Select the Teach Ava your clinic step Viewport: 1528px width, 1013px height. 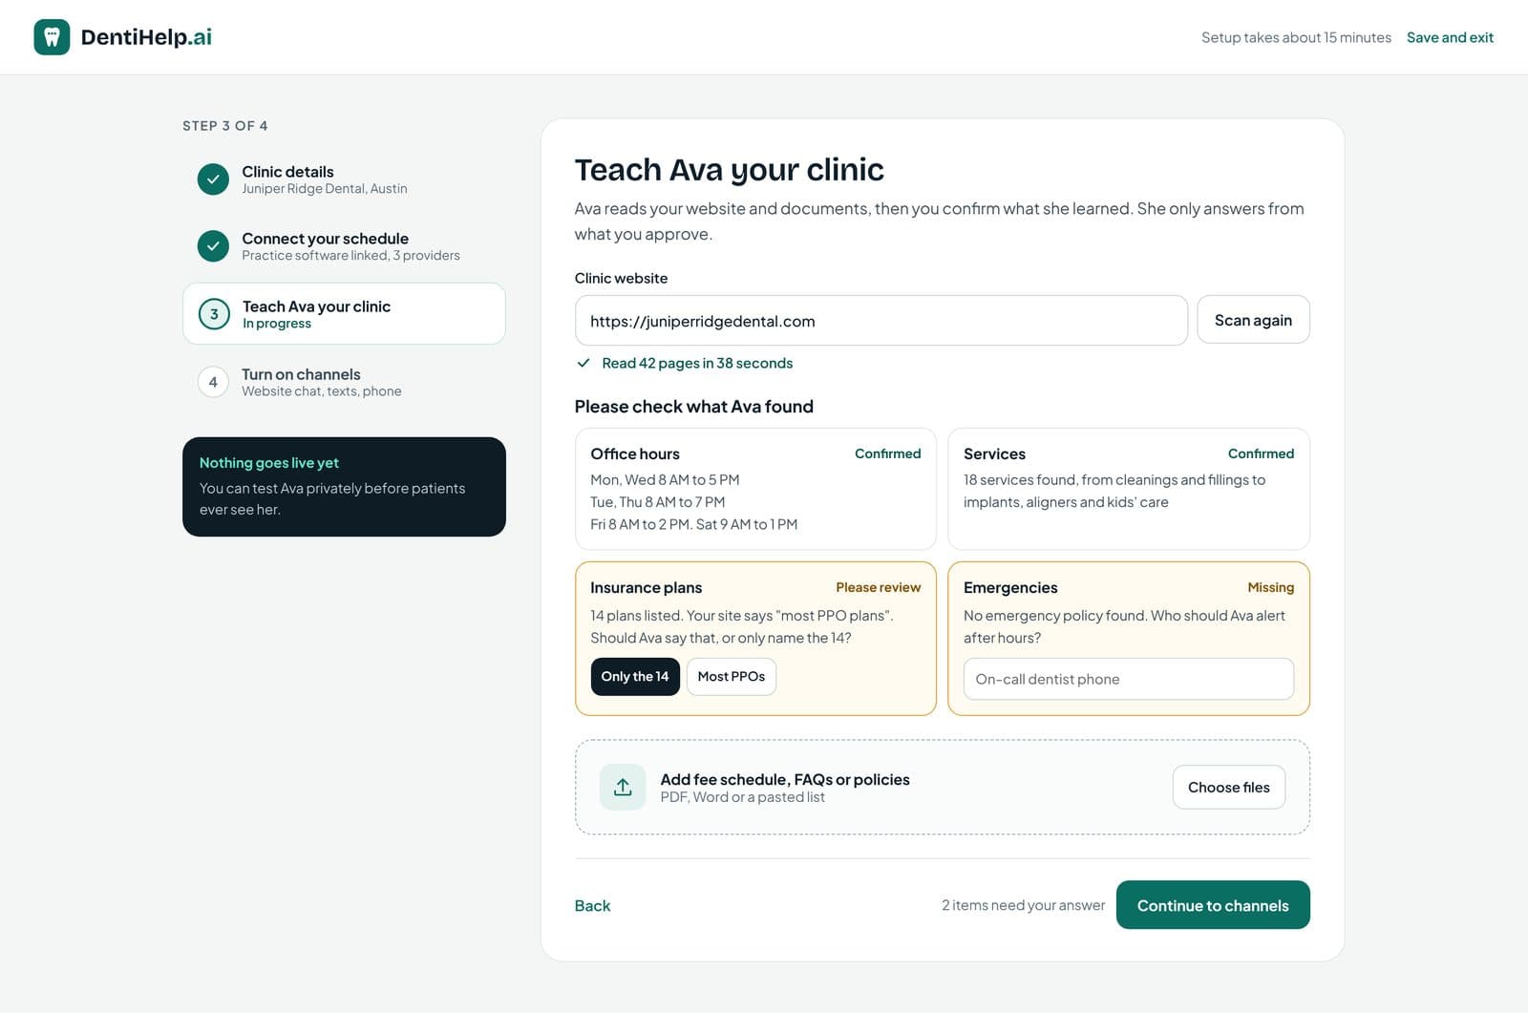[x=344, y=313]
